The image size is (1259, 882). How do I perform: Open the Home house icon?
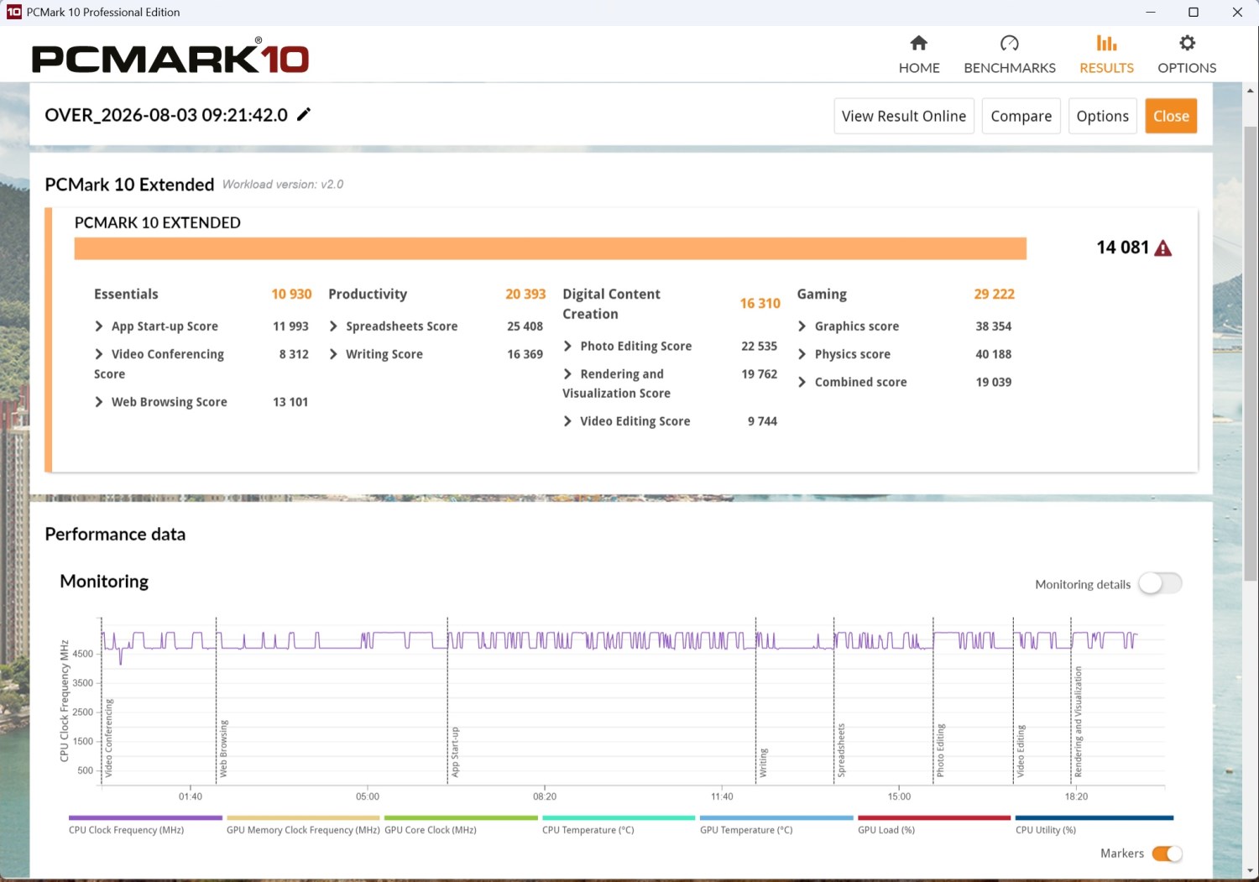pos(919,43)
